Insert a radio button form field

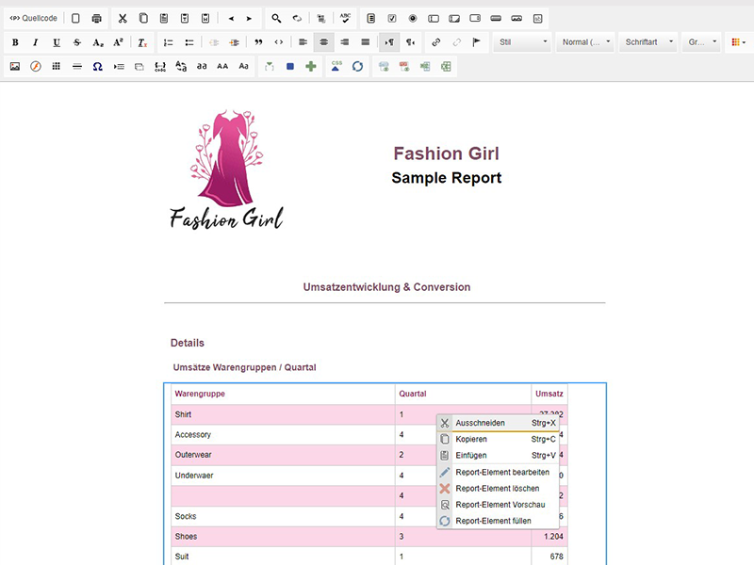tap(413, 18)
